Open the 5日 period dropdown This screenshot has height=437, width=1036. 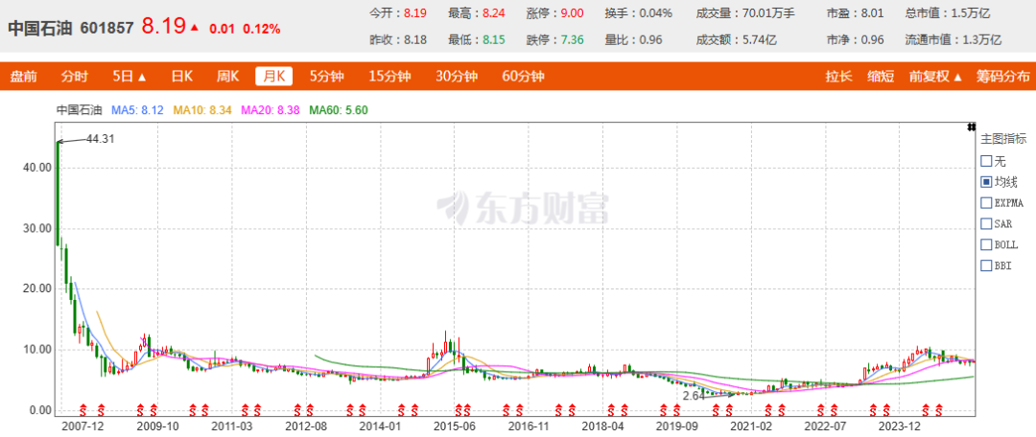pyautogui.click(x=129, y=77)
